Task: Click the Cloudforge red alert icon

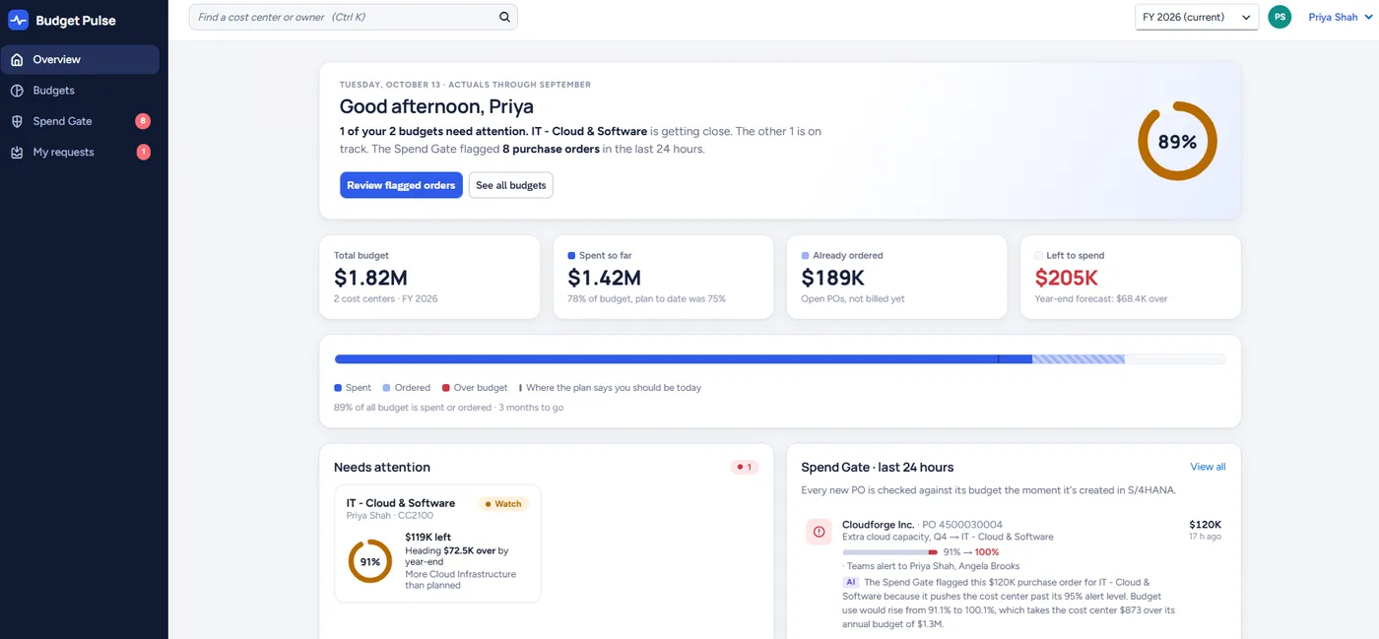Action: tap(819, 532)
